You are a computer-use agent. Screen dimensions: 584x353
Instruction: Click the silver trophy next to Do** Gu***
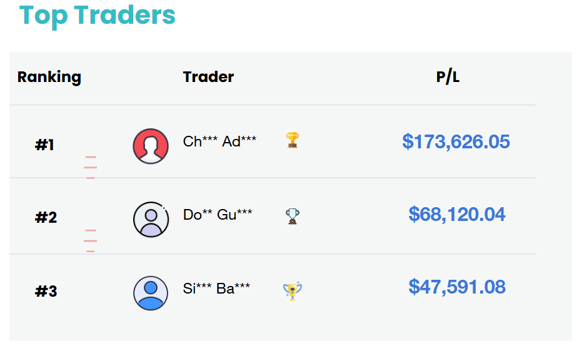293,216
